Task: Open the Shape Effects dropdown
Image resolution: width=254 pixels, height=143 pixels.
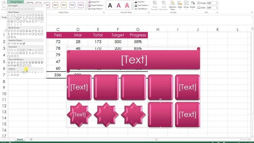Action: (96, 9)
